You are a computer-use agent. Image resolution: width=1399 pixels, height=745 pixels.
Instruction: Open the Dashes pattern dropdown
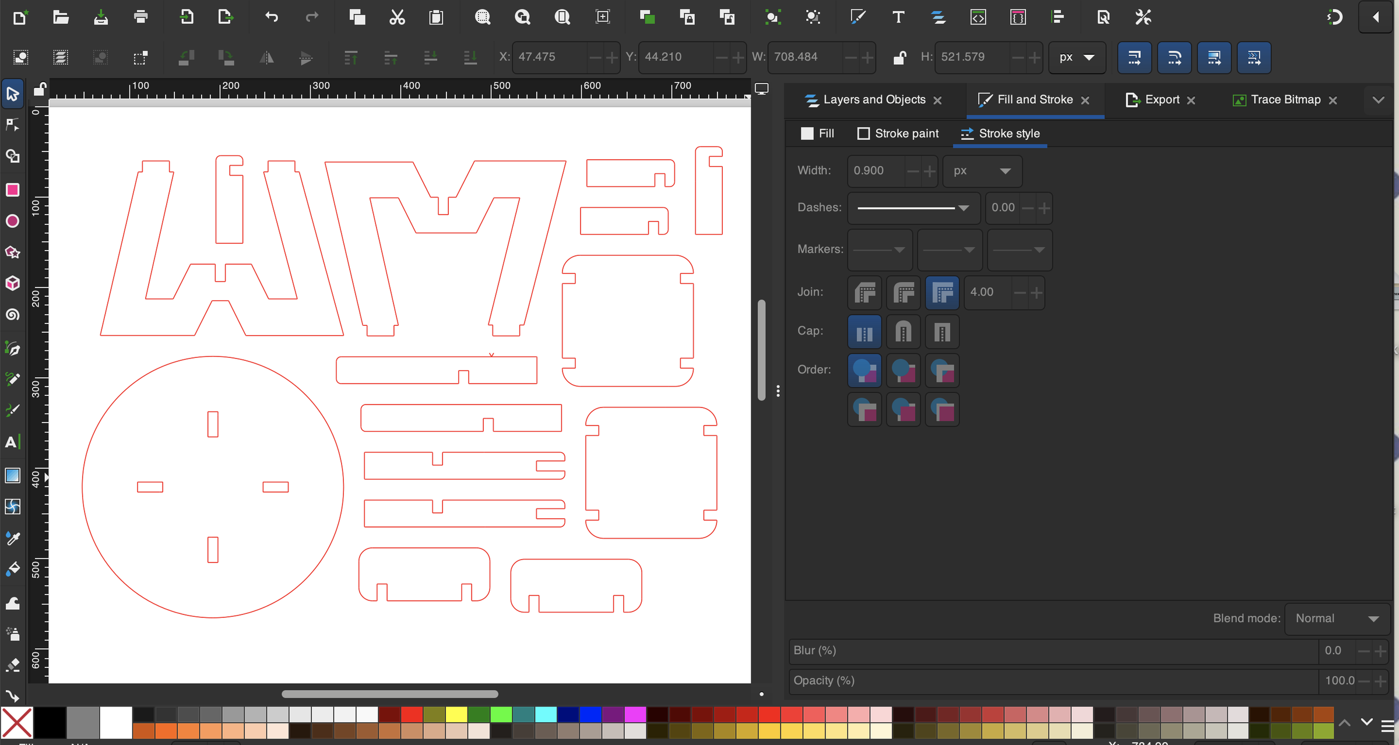913,208
